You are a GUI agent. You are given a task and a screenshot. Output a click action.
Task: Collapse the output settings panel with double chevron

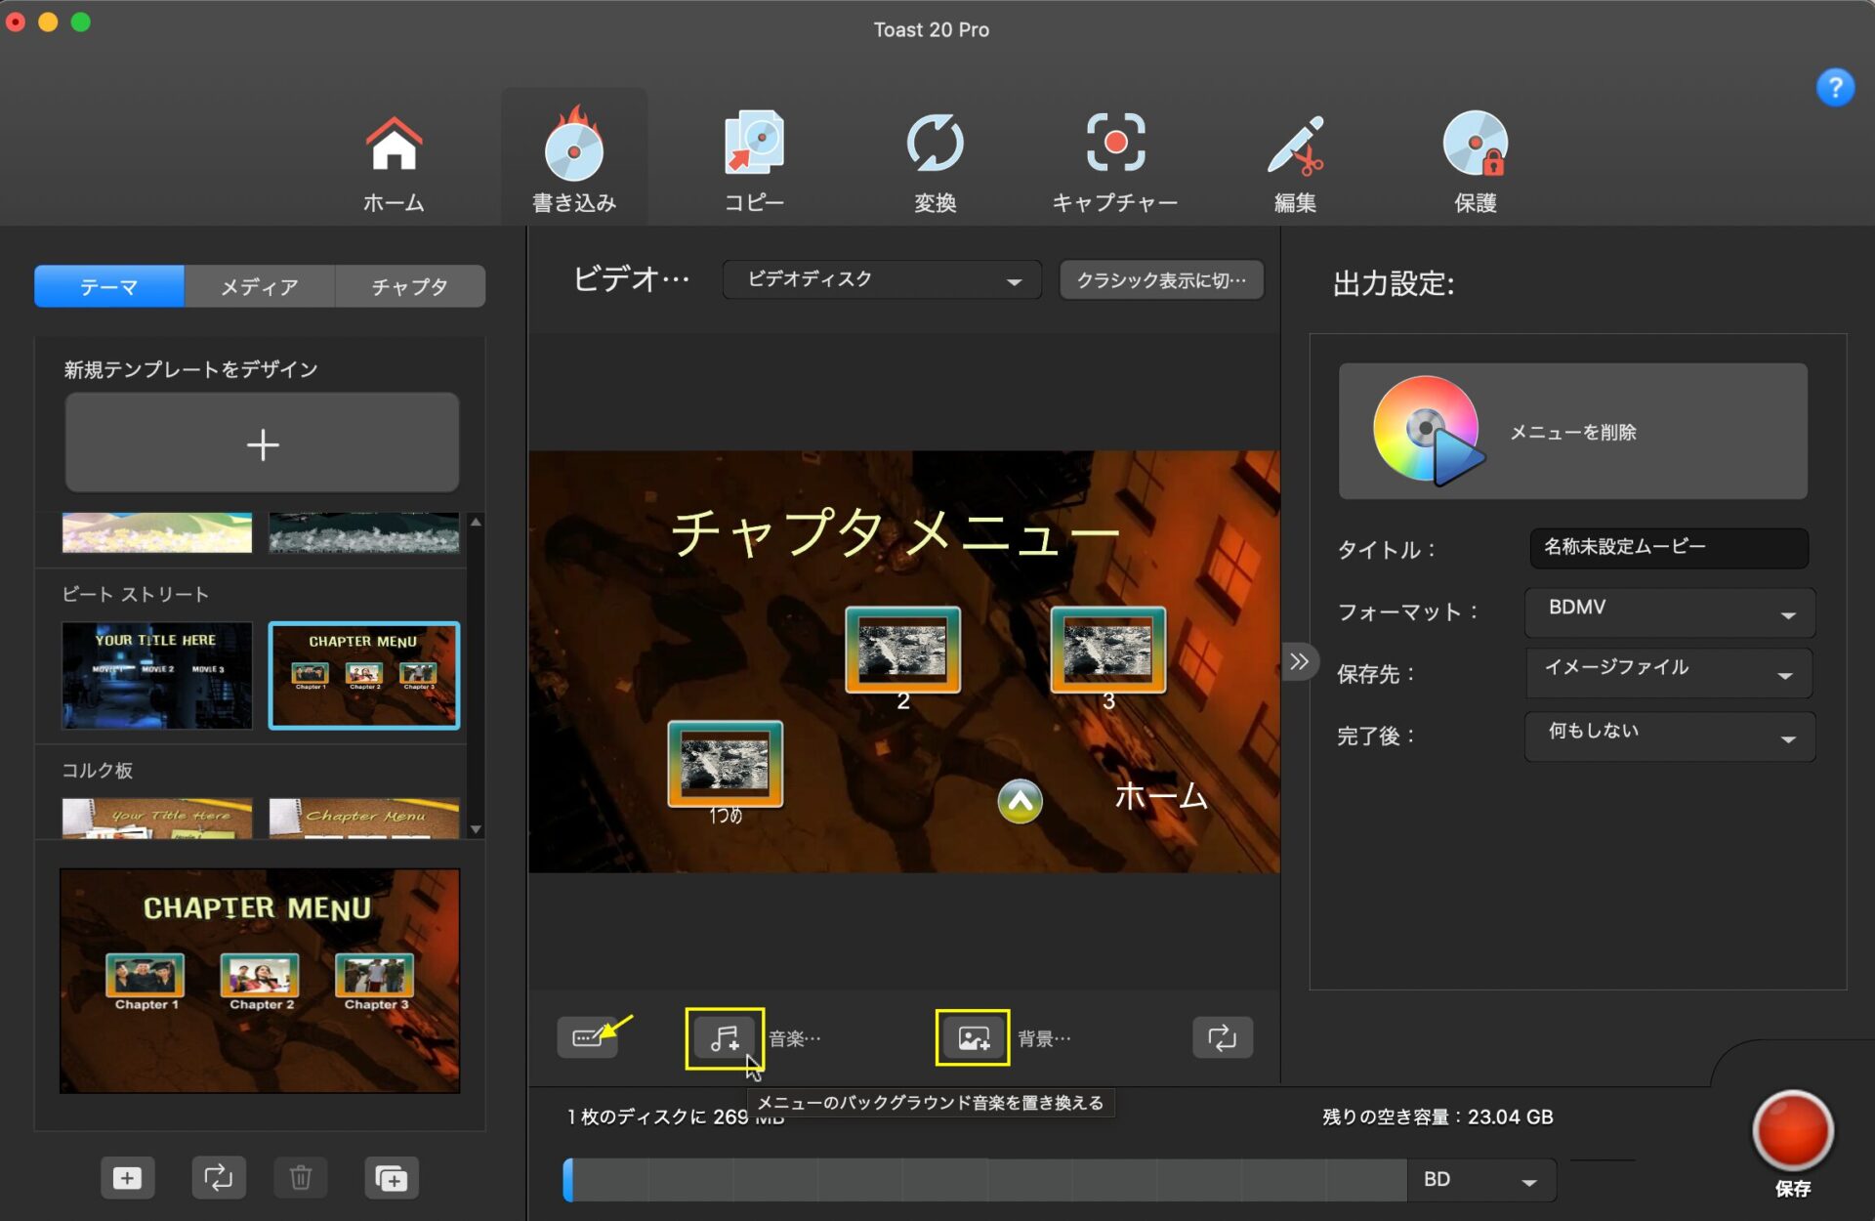coord(1299,662)
